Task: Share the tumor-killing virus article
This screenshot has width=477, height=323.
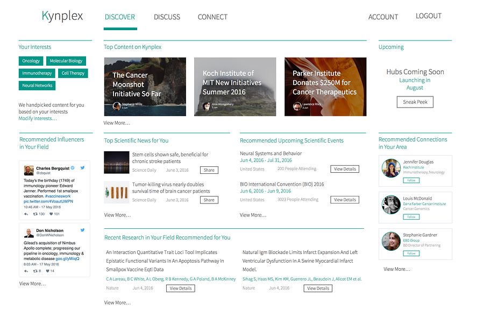Action: (209, 200)
